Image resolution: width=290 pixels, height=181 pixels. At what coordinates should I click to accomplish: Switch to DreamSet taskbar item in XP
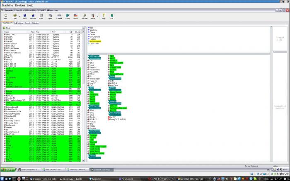click(x=101, y=169)
